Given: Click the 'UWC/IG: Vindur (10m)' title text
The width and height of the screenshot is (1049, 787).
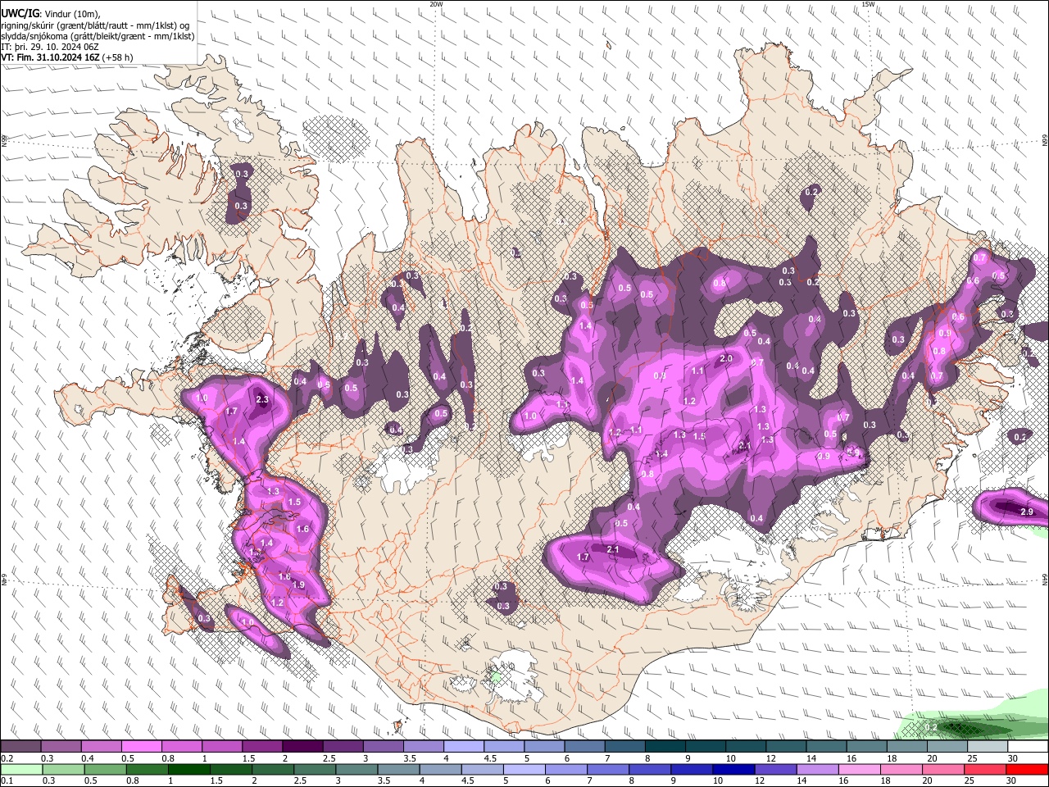Looking at the screenshot, I should [51, 13].
